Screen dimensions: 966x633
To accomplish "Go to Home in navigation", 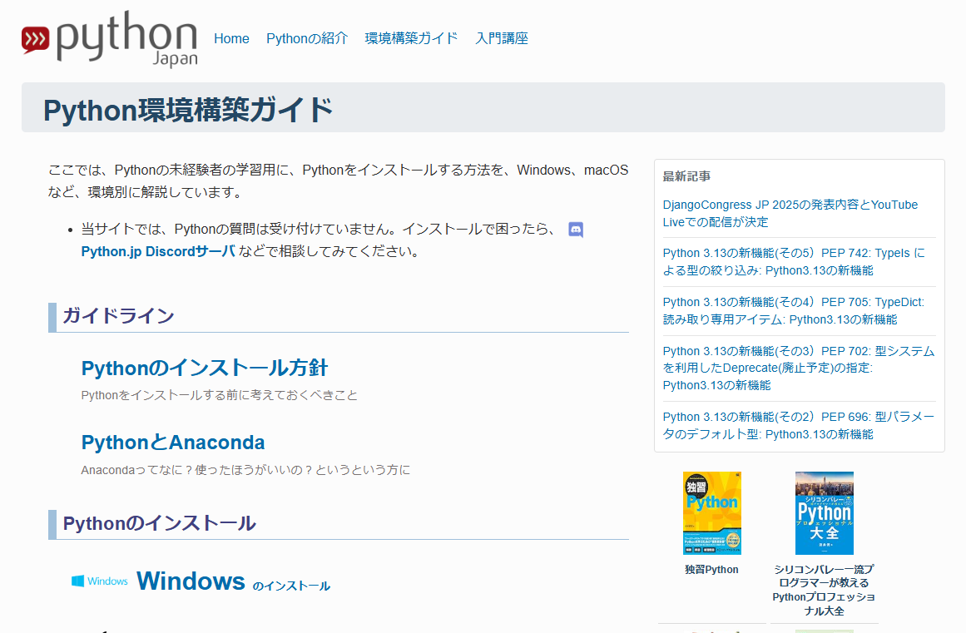I will coord(231,38).
